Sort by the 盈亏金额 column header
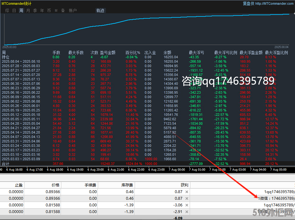 [108, 53]
